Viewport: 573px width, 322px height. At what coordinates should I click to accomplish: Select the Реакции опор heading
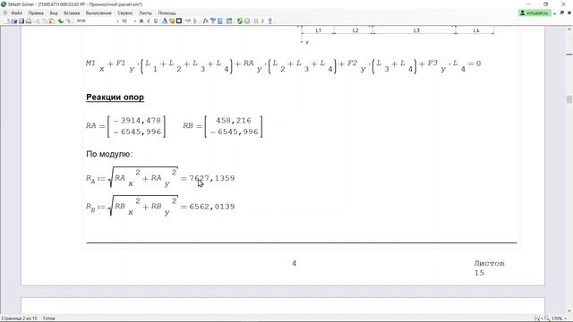[x=115, y=97]
